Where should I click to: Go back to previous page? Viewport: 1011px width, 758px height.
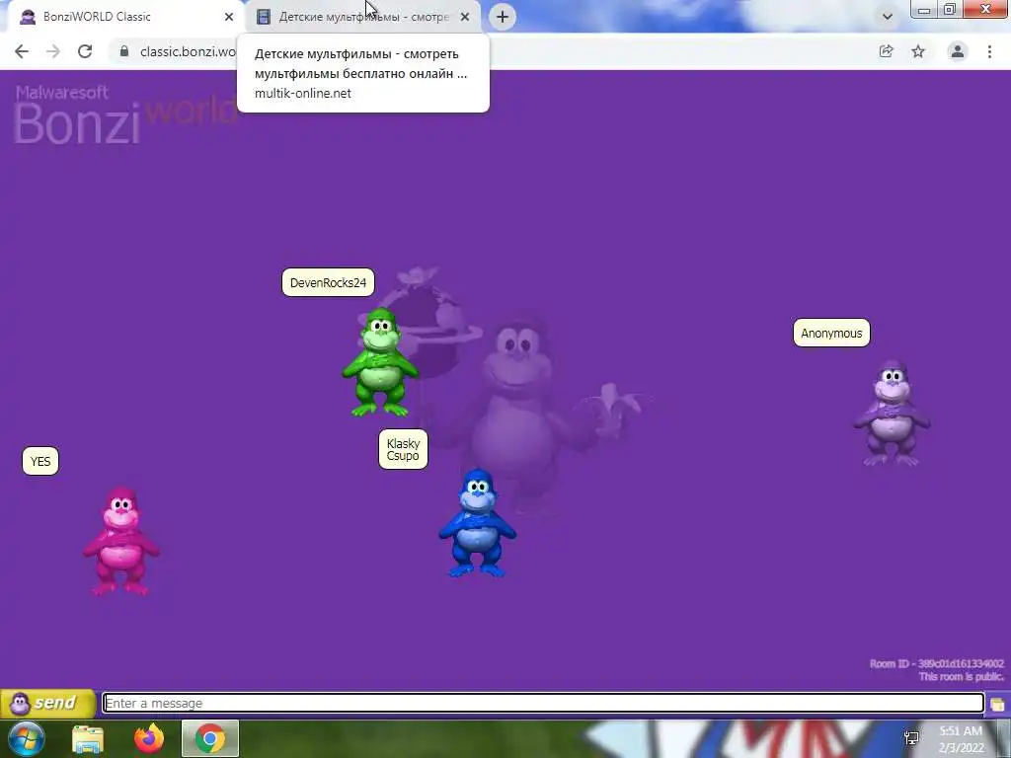[22, 51]
